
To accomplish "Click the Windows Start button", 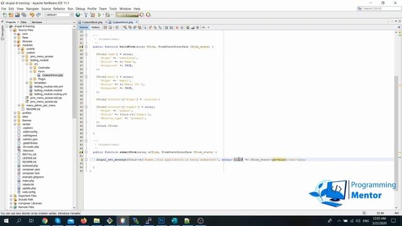I will [6, 220].
